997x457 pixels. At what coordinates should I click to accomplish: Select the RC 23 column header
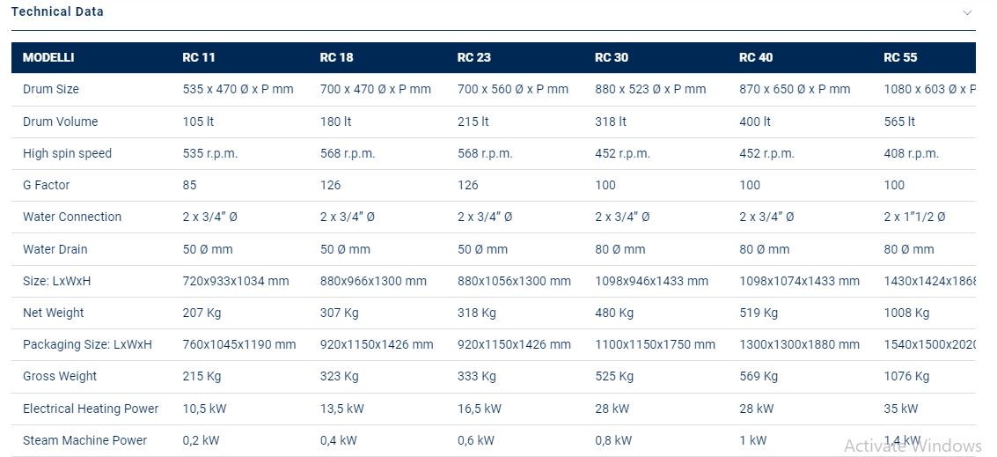pos(474,57)
